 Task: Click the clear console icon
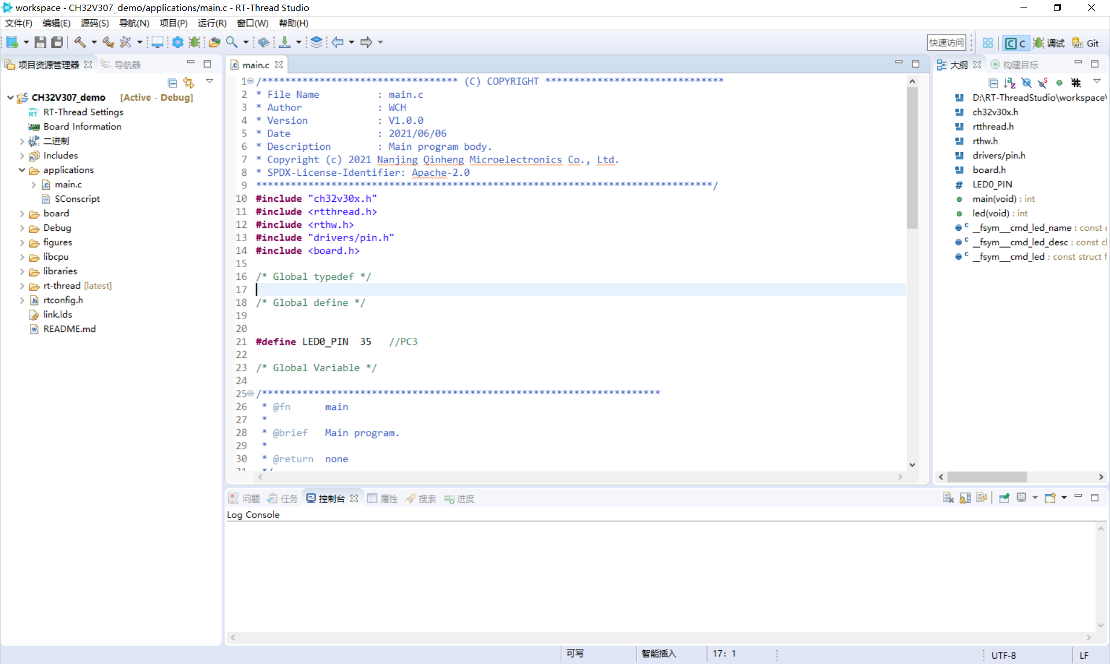click(x=948, y=498)
